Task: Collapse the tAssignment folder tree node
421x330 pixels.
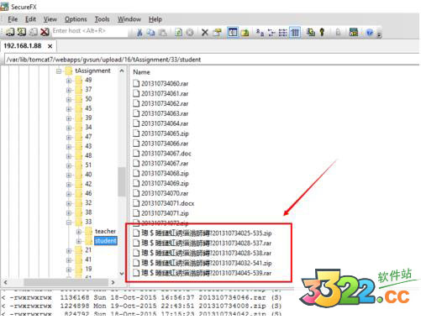Action: pyautogui.click(x=59, y=71)
